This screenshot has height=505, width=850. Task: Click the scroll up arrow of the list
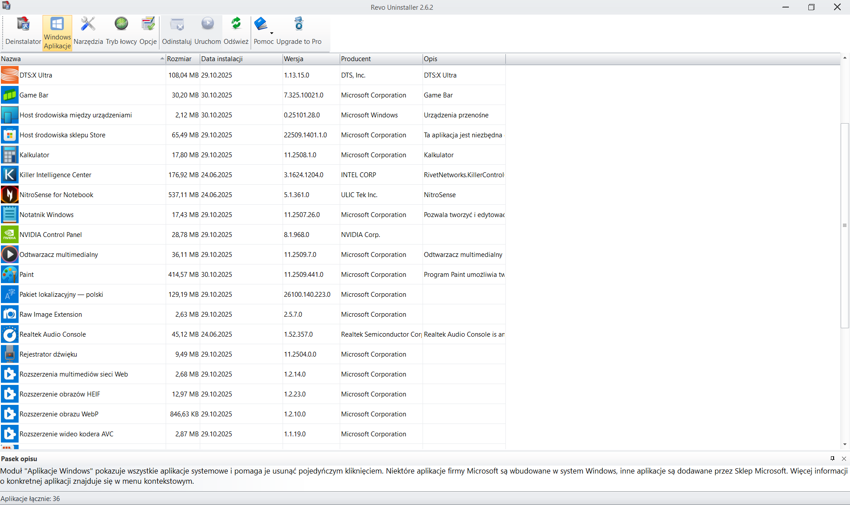coord(845,58)
